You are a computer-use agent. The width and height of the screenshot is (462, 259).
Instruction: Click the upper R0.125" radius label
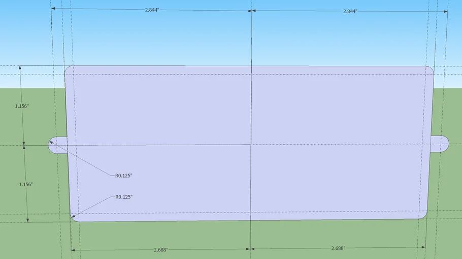(x=123, y=176)
